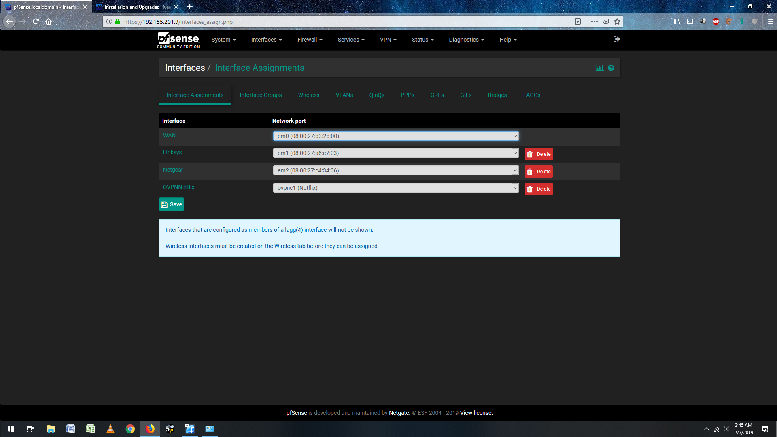Open the Diagnostics menu
Viewport: 777px width, 437px height.
(x=466, y=40)
